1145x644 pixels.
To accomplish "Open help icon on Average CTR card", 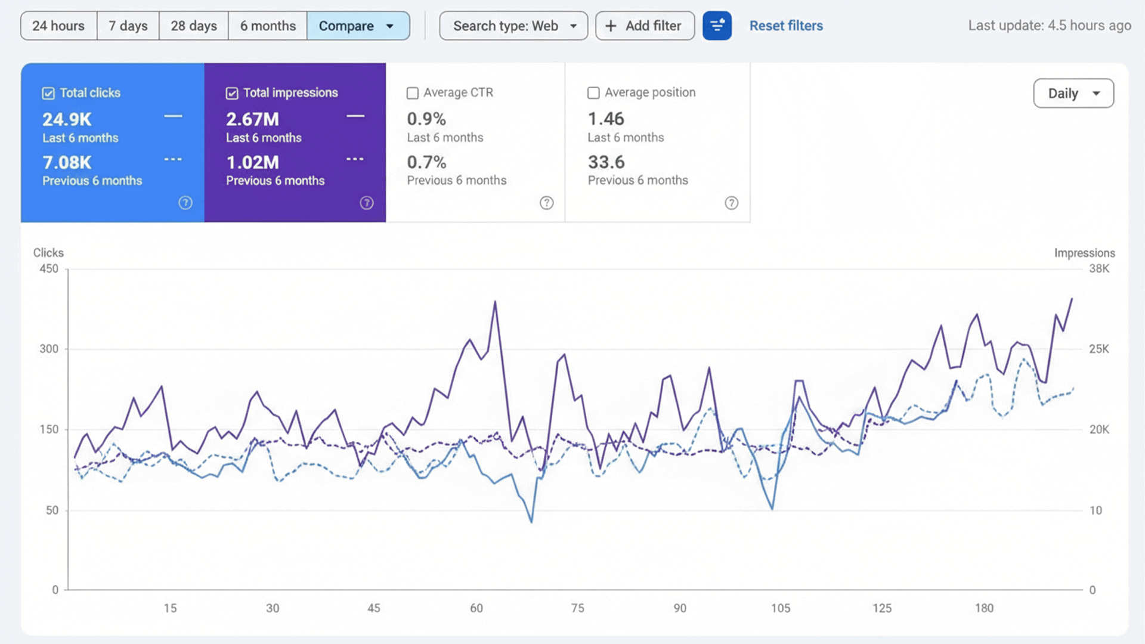I will pyautogui.click(x=546, y=203).
